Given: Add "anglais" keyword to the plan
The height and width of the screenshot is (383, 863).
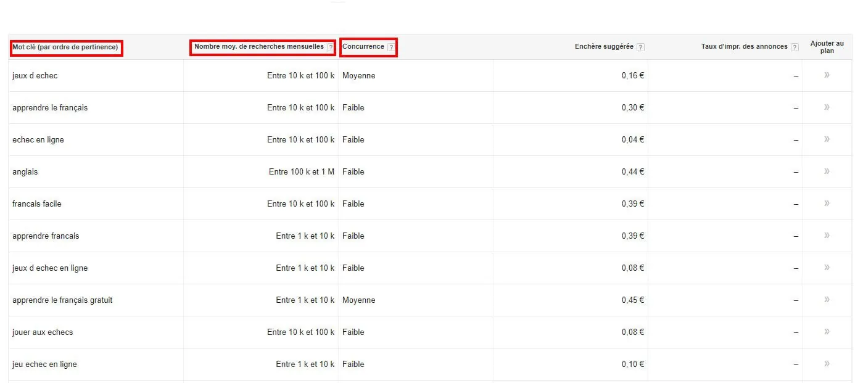Looking at the screenshot, I should pos(827,171).
